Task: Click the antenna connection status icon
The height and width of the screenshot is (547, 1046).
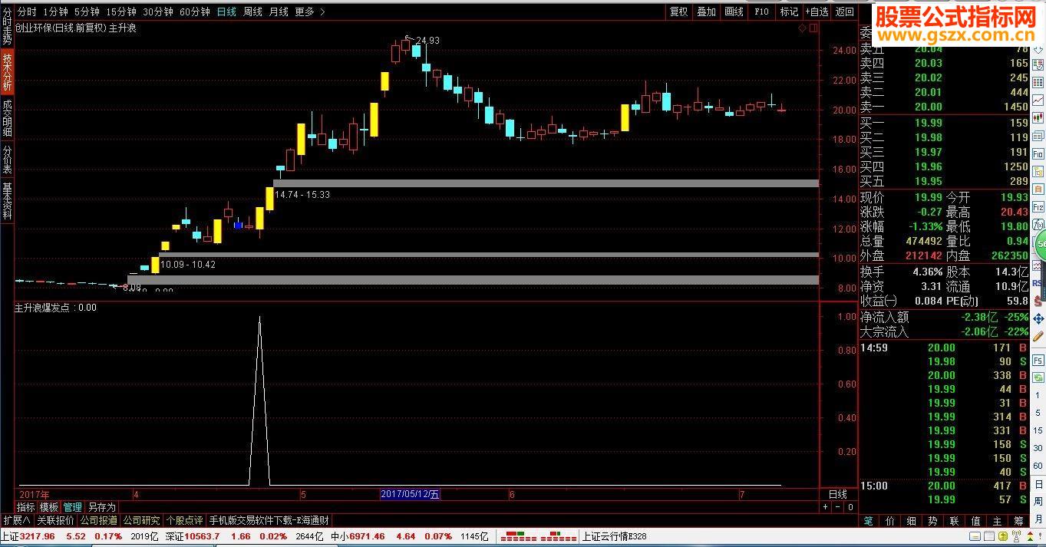Action: (1016, 536)
